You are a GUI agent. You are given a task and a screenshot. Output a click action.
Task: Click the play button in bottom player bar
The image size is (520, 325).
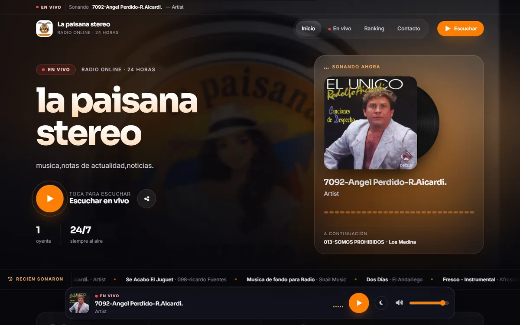click(x=359, y=303)
